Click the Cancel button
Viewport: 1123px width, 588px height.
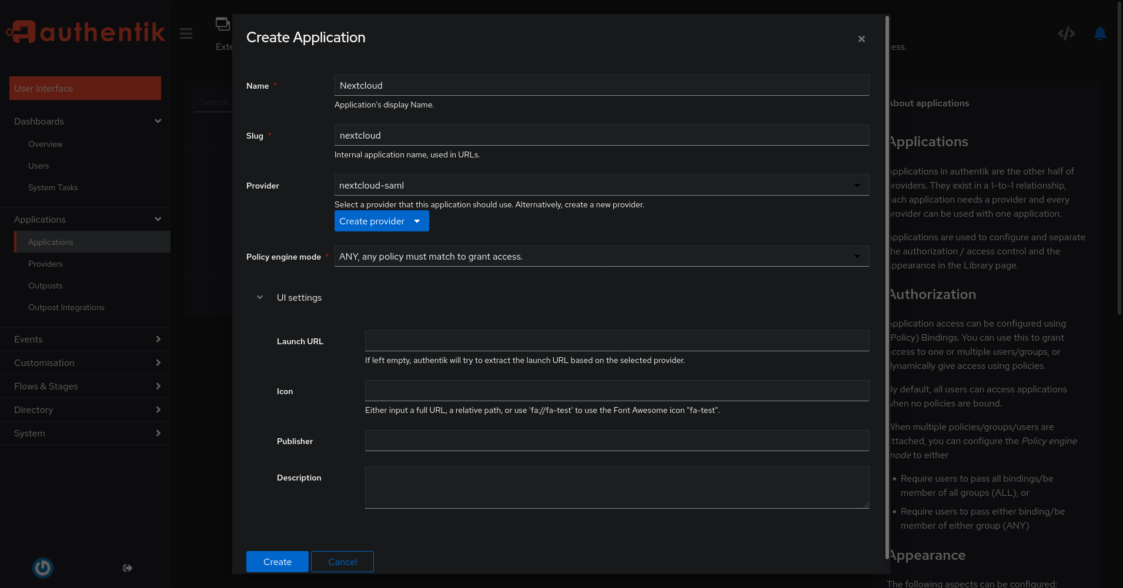tap(342, 562)
